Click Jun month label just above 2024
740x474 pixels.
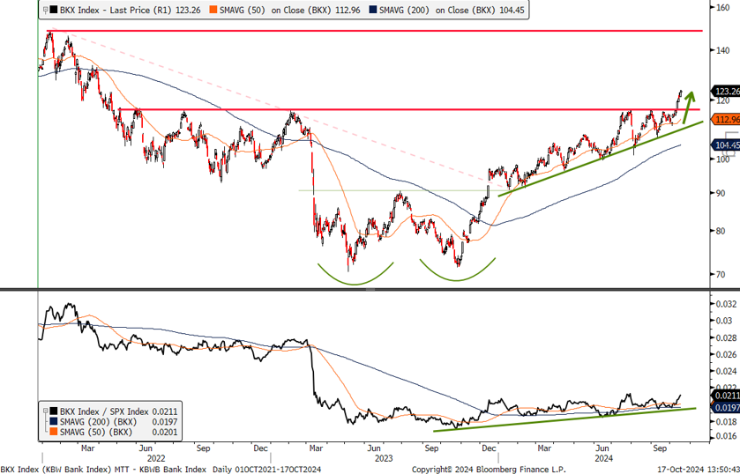point(602,448)
